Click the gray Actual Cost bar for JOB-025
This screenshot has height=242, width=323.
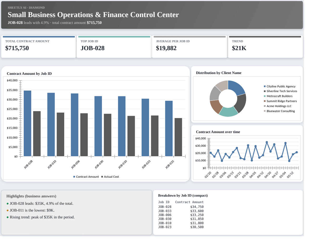(178, 137)
